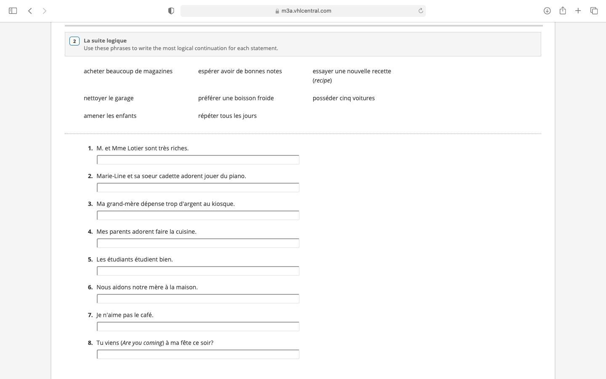The image size is (606, 379).
Task: Select phrase 'nettoyer le garage'
Action: click(109, 98)
